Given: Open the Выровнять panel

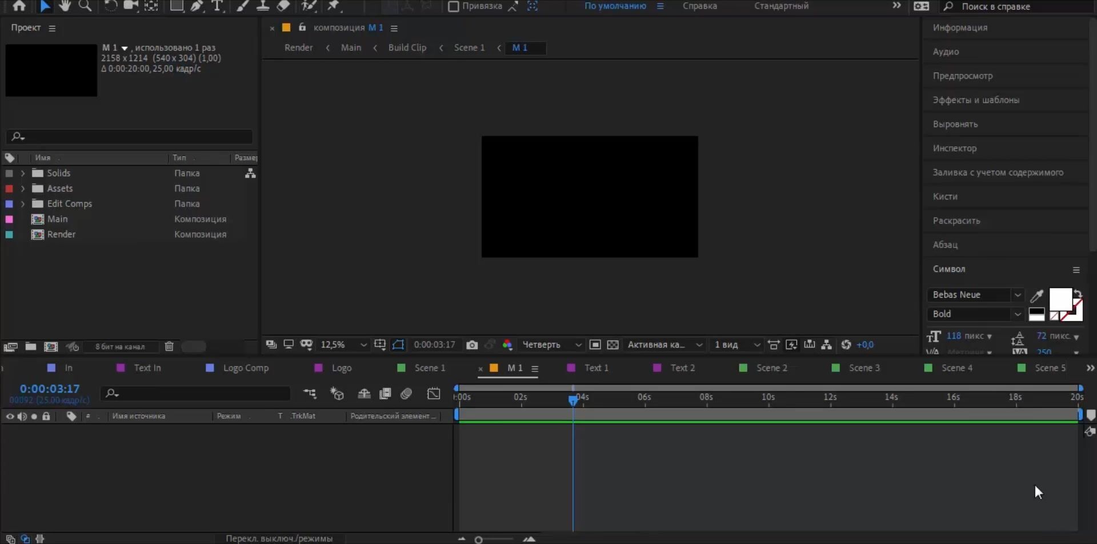Looking at the screenshot, I should (x=955, y=124).
